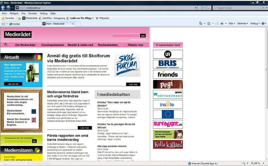The width and height of the screenshot is (268, 166).
Task: Open the Favoriter star button on favorites bar
Action: (x=8, y=18)
